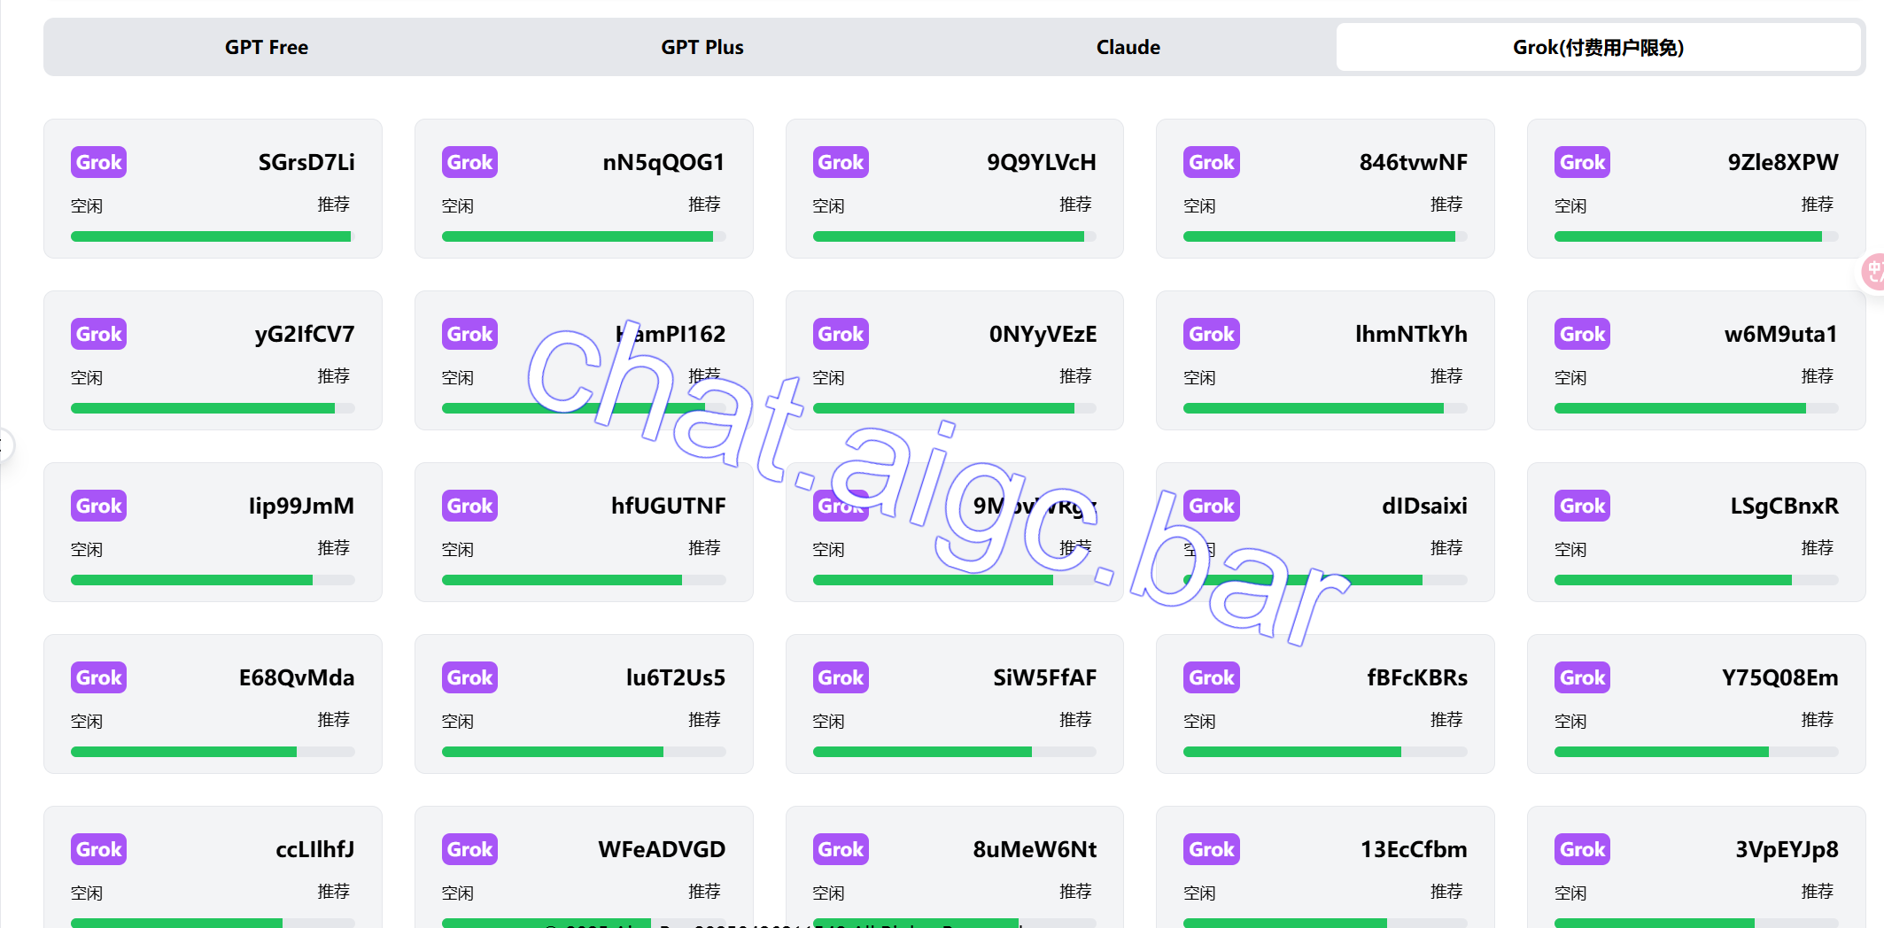Click the Grok badge on 3VpEYJp8 card
This screenshot has width=1884, height=928.
(1582, 849)
